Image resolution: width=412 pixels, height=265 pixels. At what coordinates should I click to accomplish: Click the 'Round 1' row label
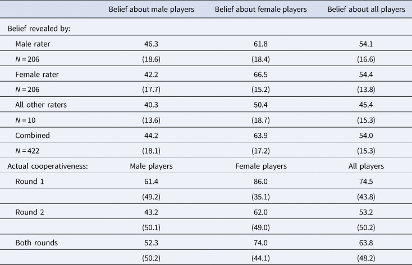pyautogui.click(x=30, y=182)
